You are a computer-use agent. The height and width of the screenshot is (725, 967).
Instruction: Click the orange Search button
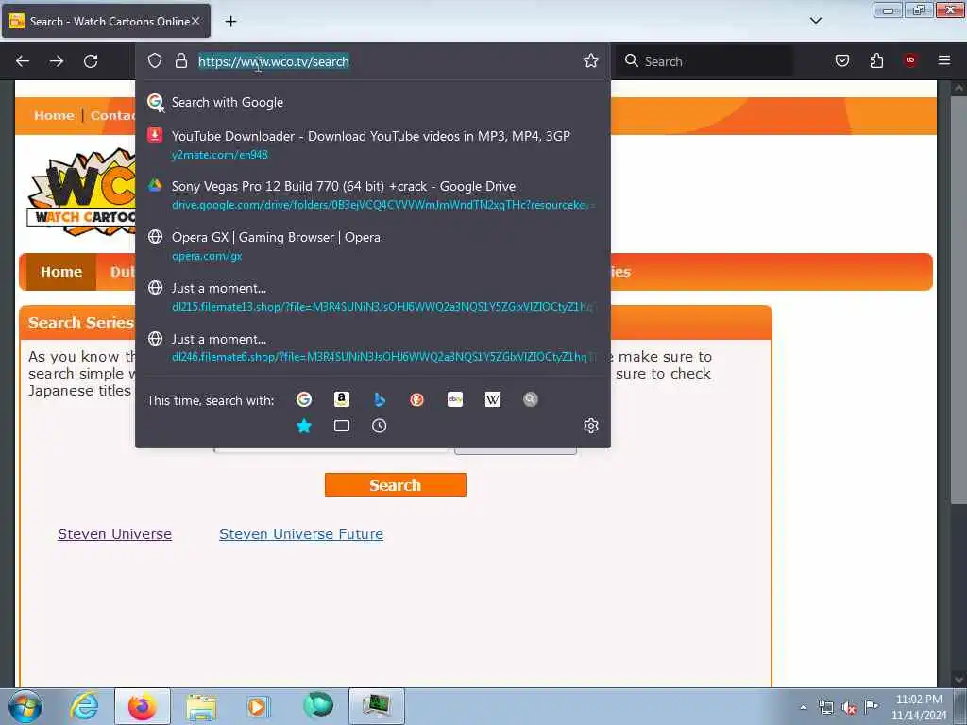tap(396, 484)
